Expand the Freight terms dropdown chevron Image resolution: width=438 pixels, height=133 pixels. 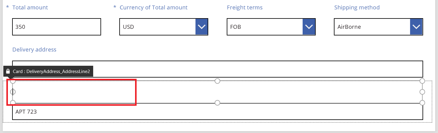pos(309,27)
